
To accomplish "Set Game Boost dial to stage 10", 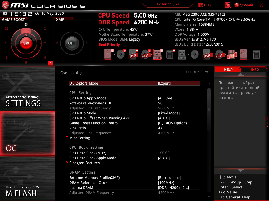I will (7, 43).
